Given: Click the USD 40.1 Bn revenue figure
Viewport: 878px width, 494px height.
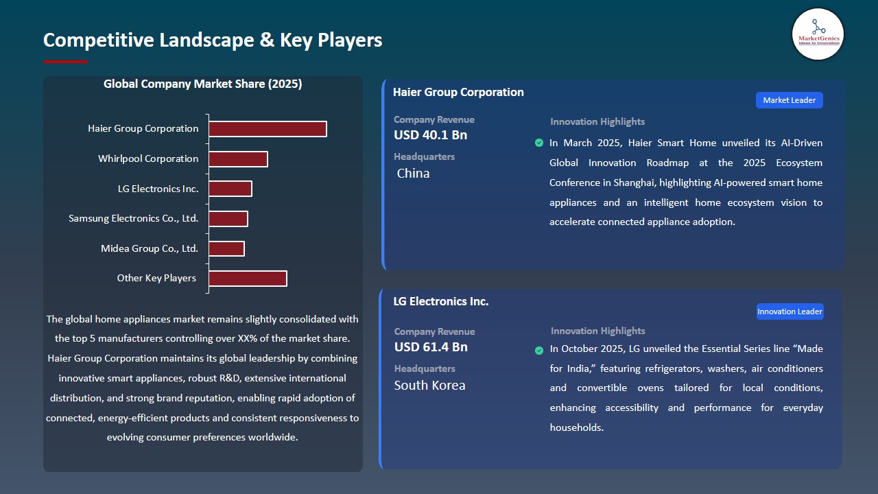Looking at the screenshot, I should point(430,135).
